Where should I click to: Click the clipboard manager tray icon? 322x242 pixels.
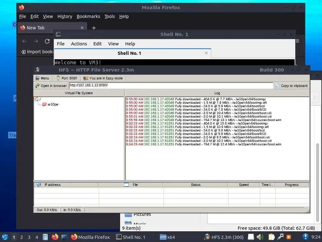pos(271,237)
